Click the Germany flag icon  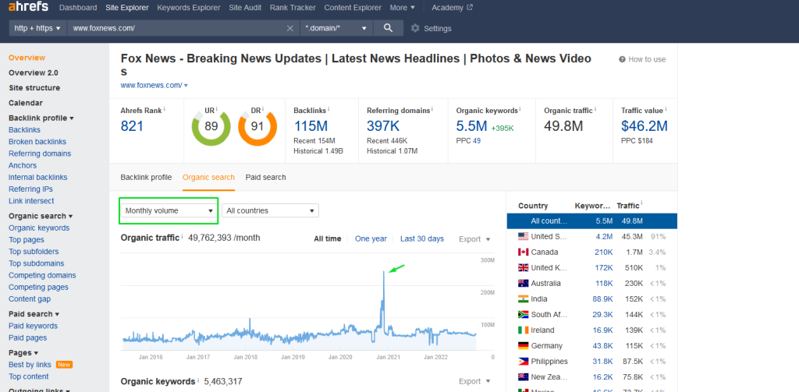point(523,346)
